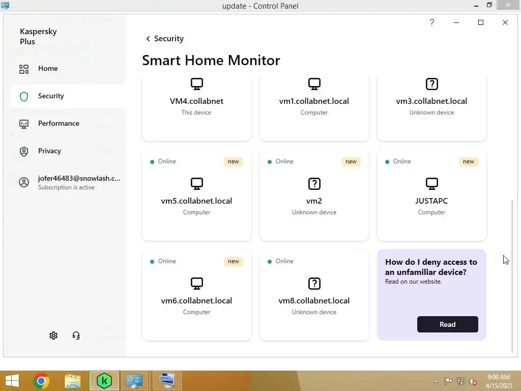Click Online status on vm8.collabnet.local card
Viewport: 521px width, 391px height.
[x=281, y=261]
